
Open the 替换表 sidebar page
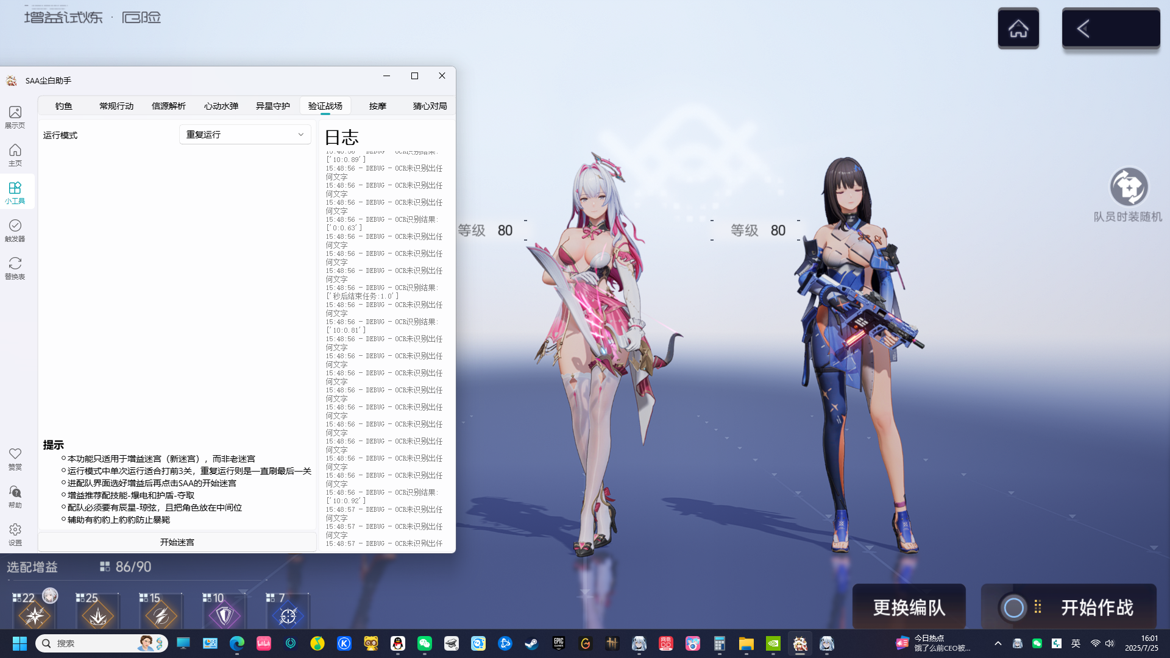tap(15, 268)
